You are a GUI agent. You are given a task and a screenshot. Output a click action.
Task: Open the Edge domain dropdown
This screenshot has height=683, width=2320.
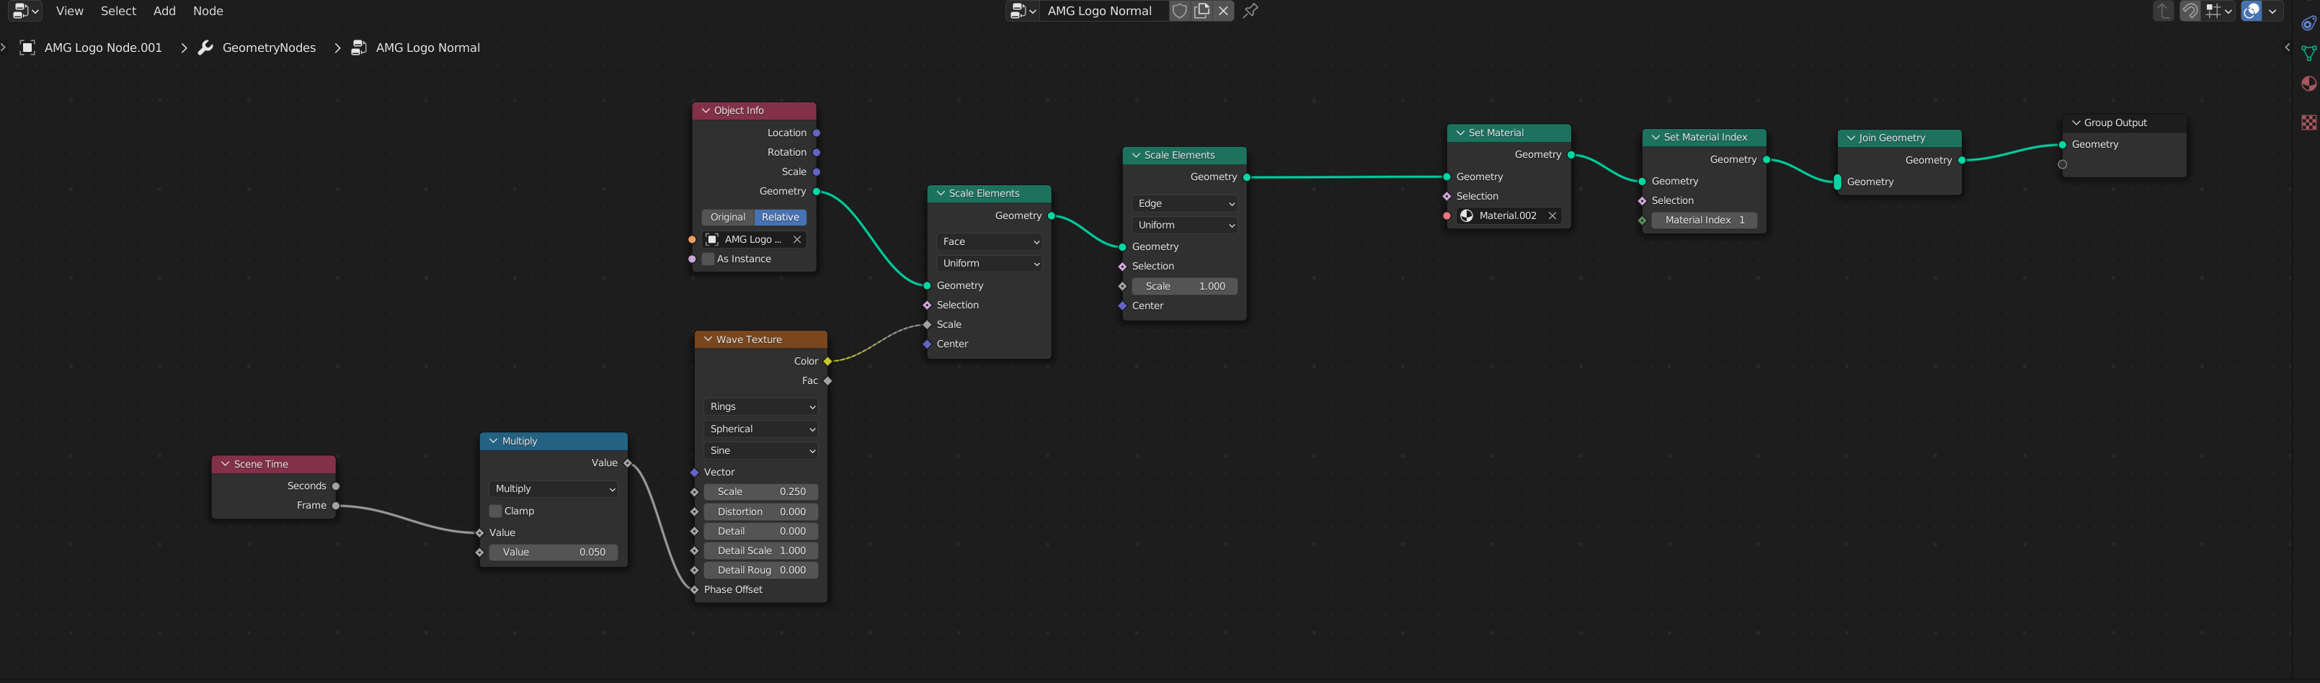(1184, 203)
